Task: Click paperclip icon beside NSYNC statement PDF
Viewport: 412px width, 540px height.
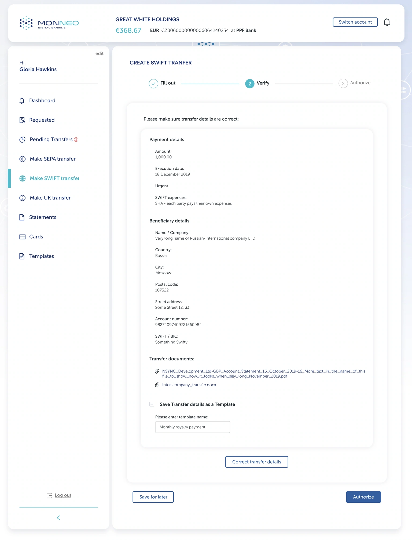Action: pyautogui.click(x=157, y=371)
